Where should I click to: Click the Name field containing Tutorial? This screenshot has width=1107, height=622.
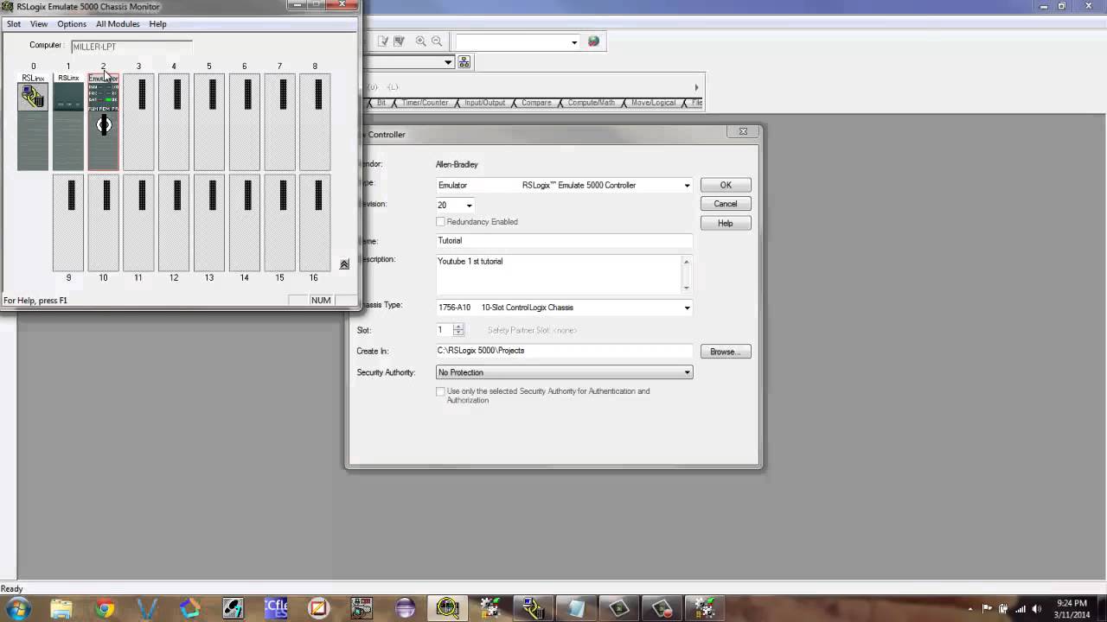click(x=564, y=240)
